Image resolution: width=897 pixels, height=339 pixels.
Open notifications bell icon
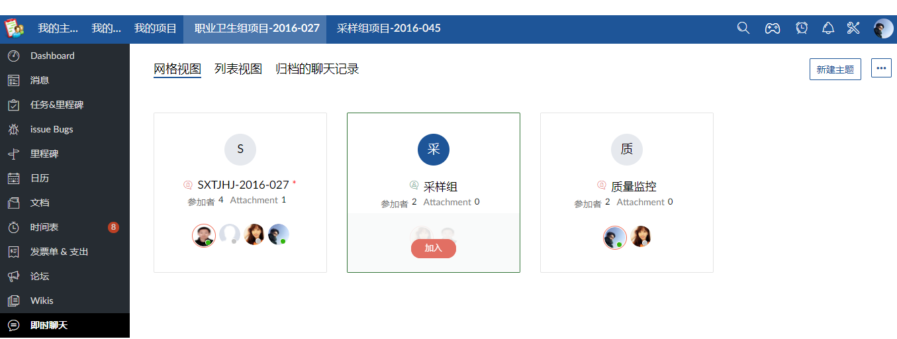[828, 28]
